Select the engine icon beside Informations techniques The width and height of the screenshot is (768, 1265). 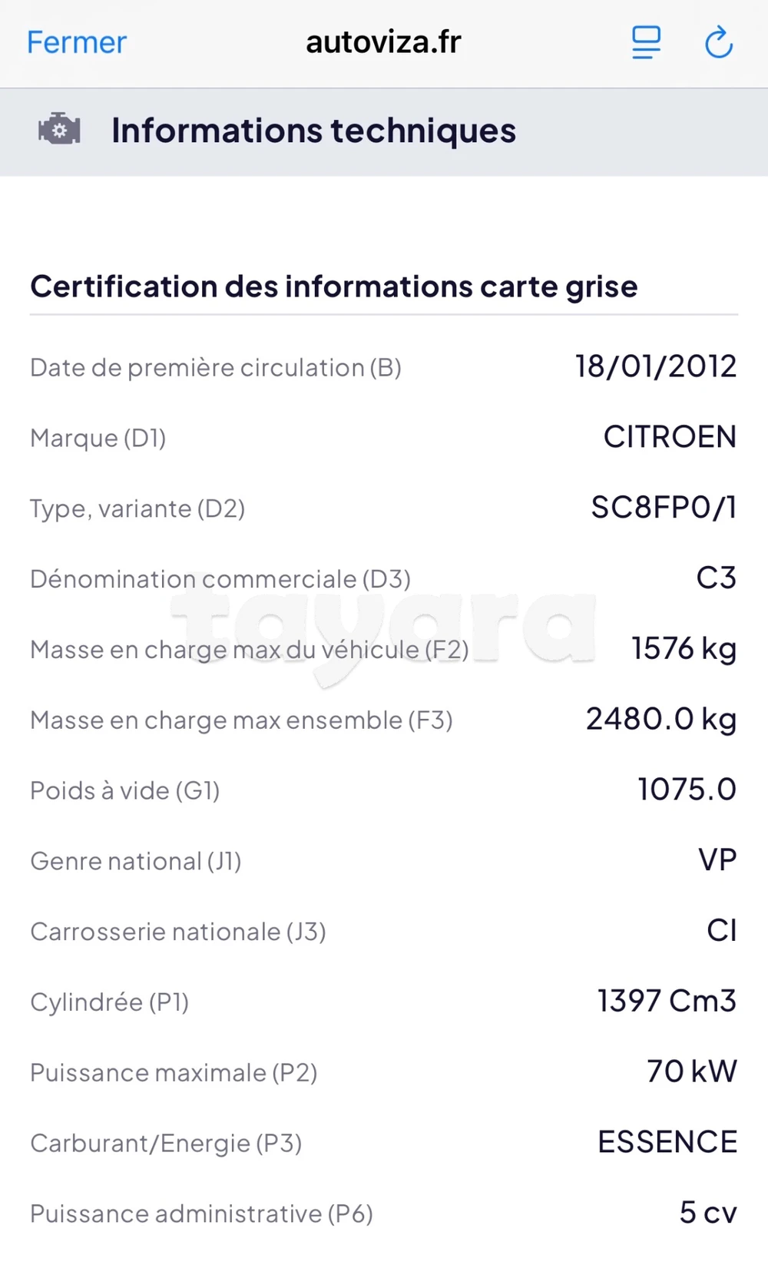pos(58,129)
